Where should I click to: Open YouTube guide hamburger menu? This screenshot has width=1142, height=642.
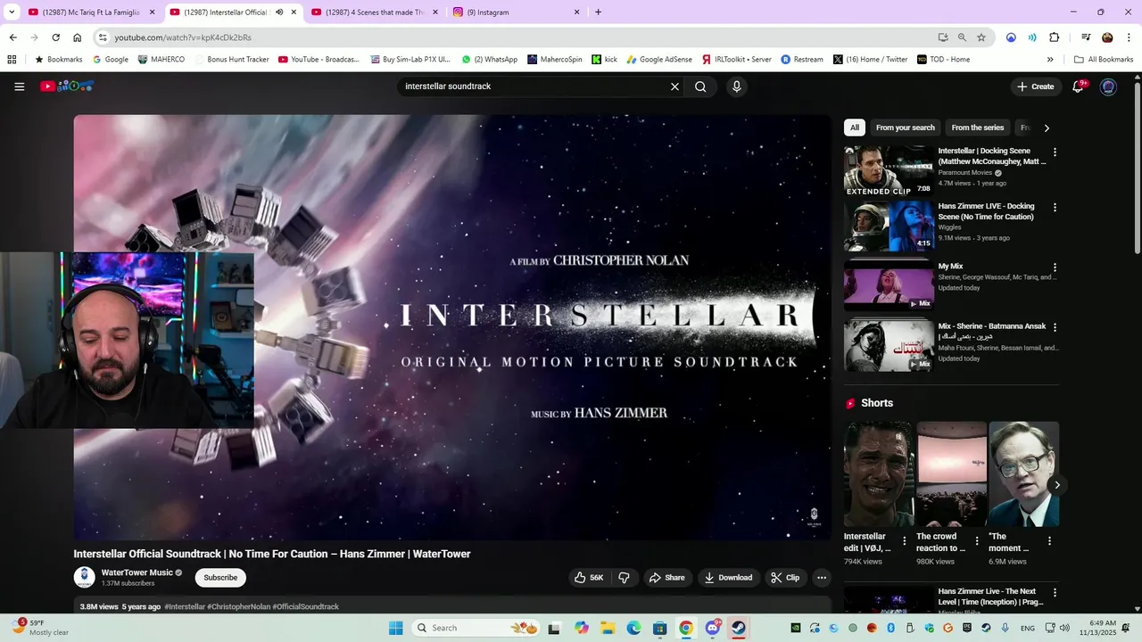pos(19,86)
